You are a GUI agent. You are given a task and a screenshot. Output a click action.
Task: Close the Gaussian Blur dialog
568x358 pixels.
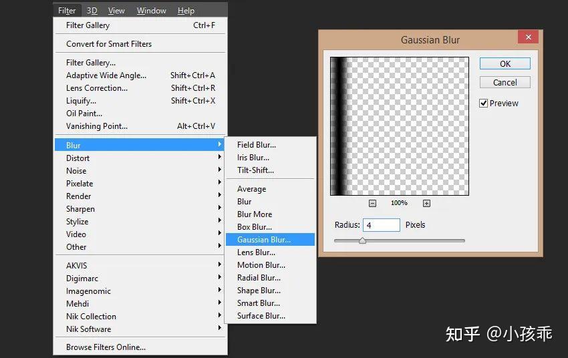tap(528, 37)
